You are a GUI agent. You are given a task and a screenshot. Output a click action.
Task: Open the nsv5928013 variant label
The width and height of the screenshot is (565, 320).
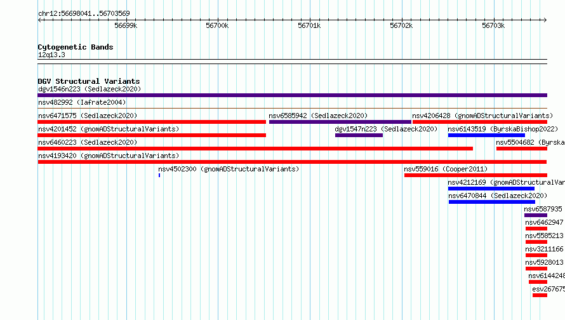point(544,262)
